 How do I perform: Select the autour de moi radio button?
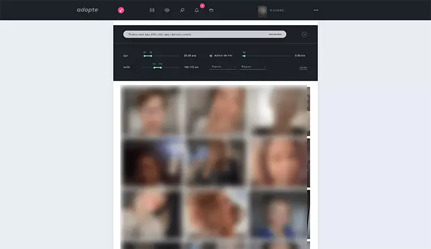click(x=211, y=56)
